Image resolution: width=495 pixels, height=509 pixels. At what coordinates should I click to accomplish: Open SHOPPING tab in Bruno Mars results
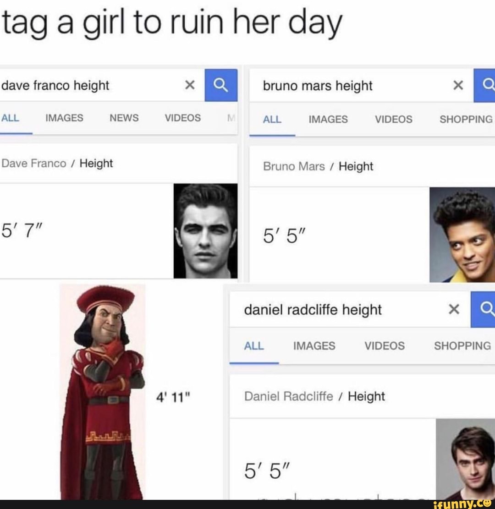pyautogui.click(x=466, y=120)
